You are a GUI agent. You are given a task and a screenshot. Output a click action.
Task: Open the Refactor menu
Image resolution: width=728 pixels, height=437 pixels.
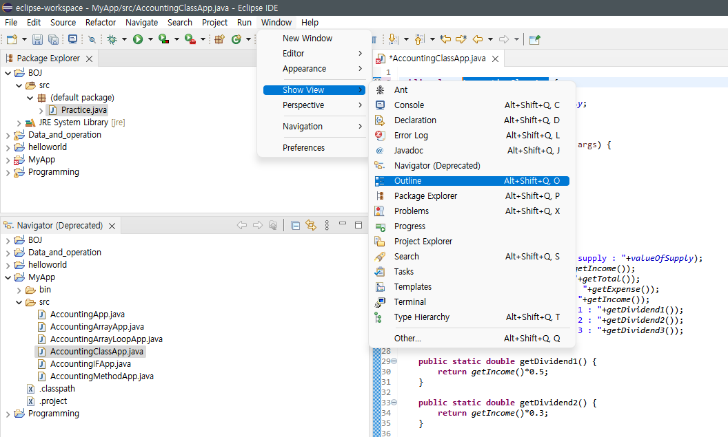coord(100,22)
